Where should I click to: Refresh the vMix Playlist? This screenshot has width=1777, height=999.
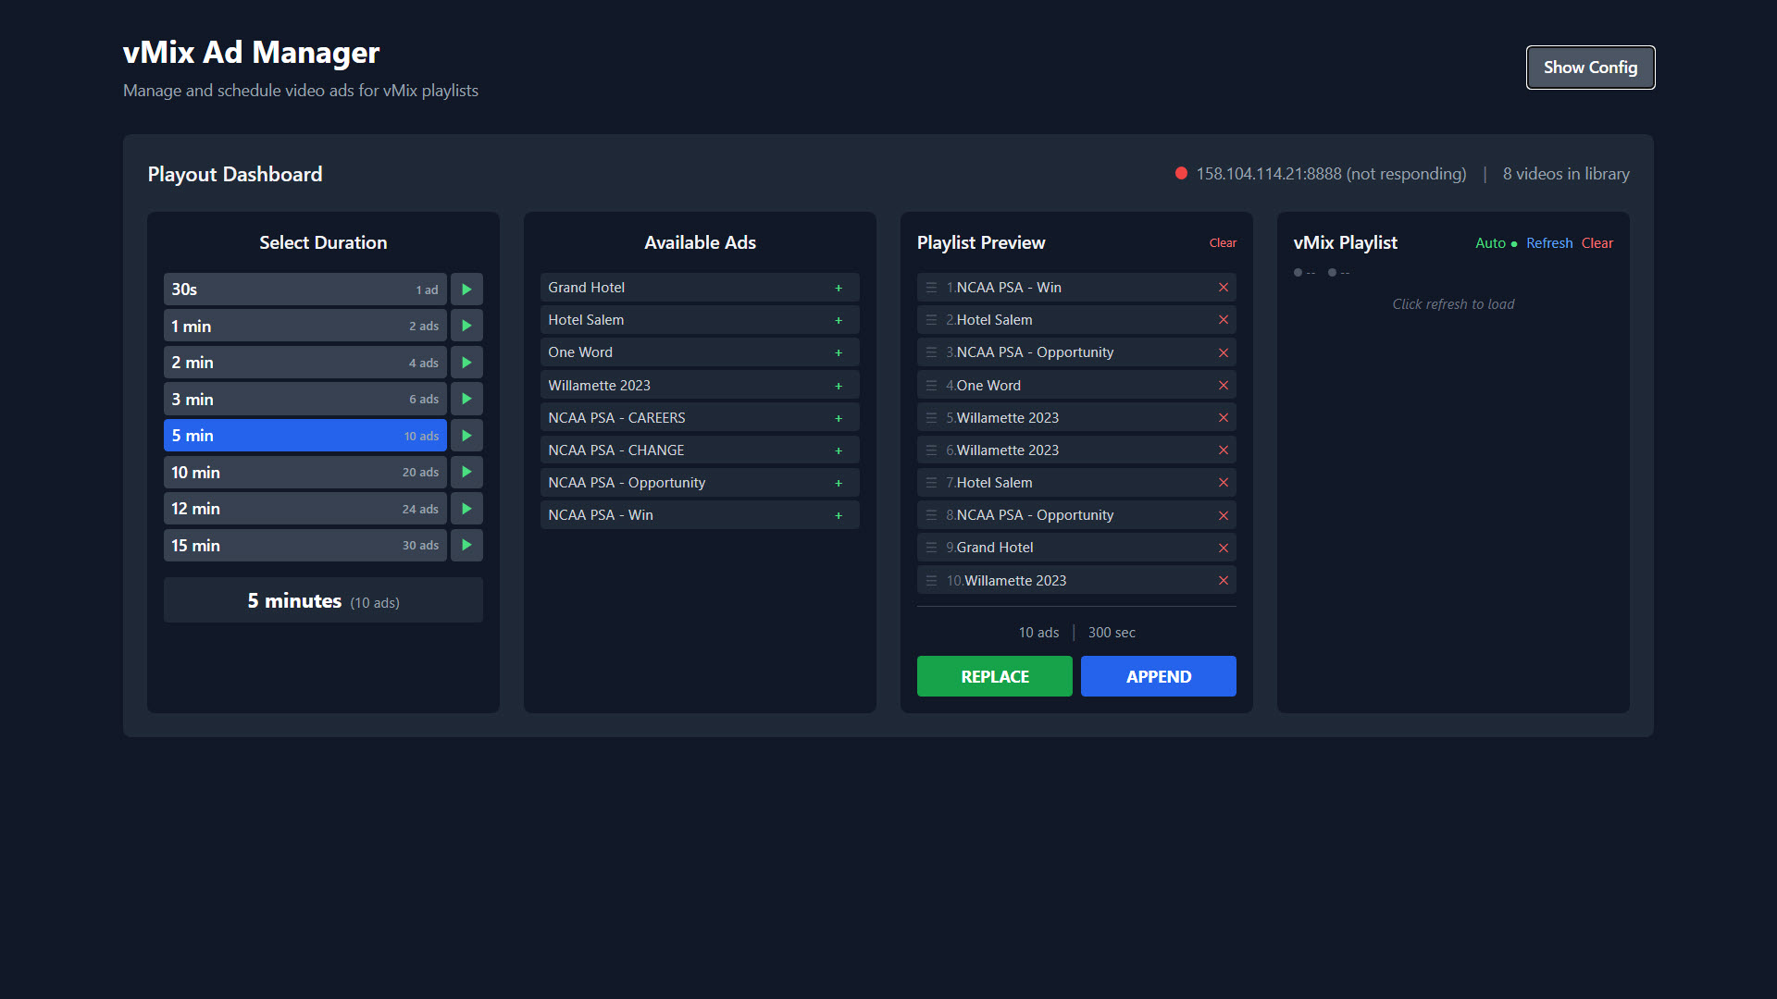(x=1548, y=243)
